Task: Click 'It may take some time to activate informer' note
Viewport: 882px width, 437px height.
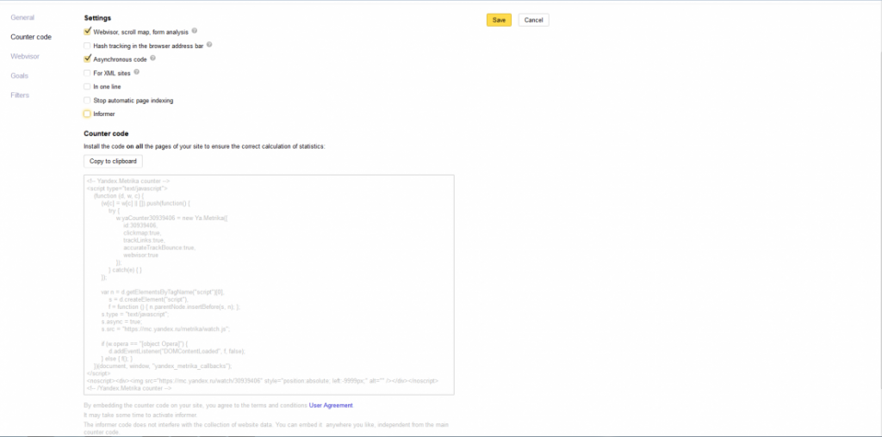Action: pyautogui.click(x=139, y=415)
